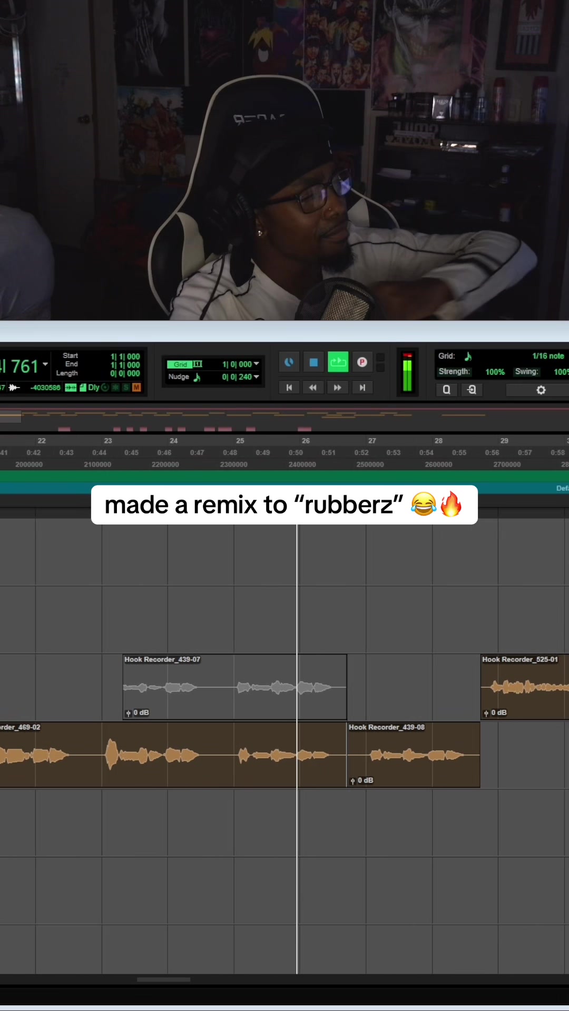569x1011 pixels.
Task: Toggle the asterisk indicator icon
Action: click(x=115, y=388)
